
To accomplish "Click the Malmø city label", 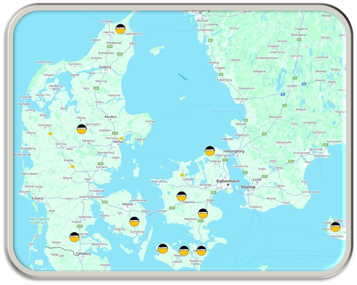I will pos(248,187).
